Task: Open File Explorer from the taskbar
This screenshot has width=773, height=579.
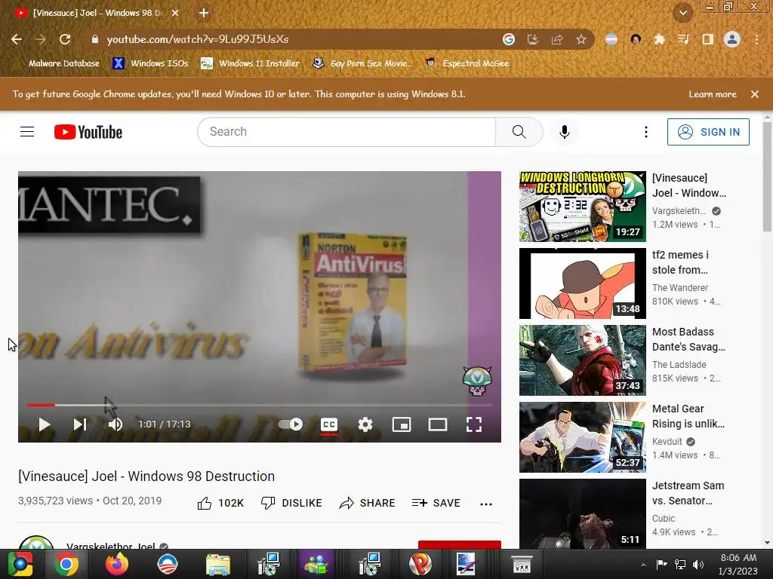Action: [218, 564]
